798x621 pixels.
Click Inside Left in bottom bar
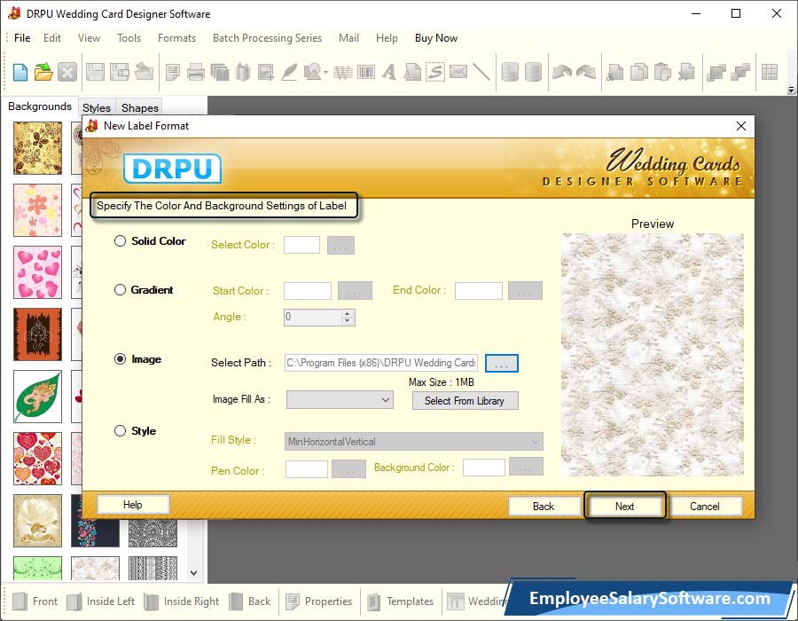[101, 601]
